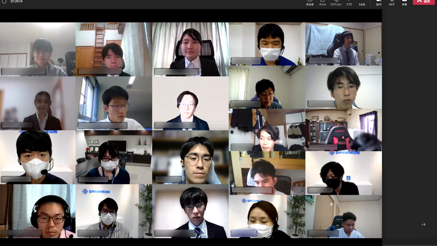Select the video tile showing a wooden ladder
437x246 pixels.
coord(113,49)
